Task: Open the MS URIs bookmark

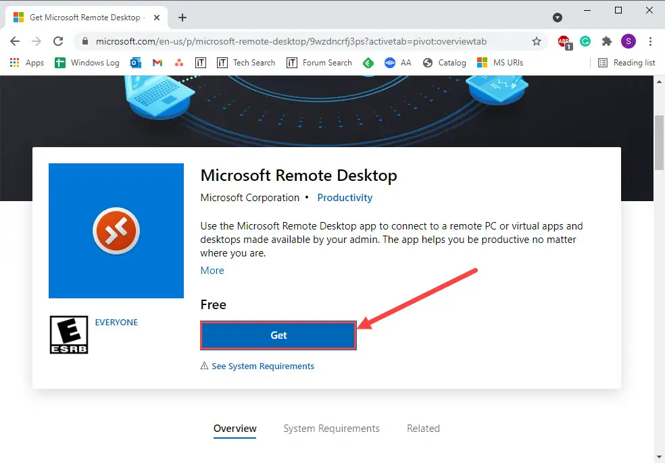Action: click(x=500, y=63)
